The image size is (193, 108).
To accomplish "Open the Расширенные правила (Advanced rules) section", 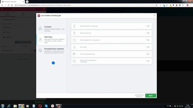I will pyautogui.click(x=52, y=51).
